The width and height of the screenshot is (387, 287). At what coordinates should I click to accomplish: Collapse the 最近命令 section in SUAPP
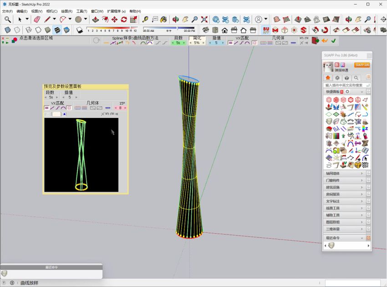(362, 238)
